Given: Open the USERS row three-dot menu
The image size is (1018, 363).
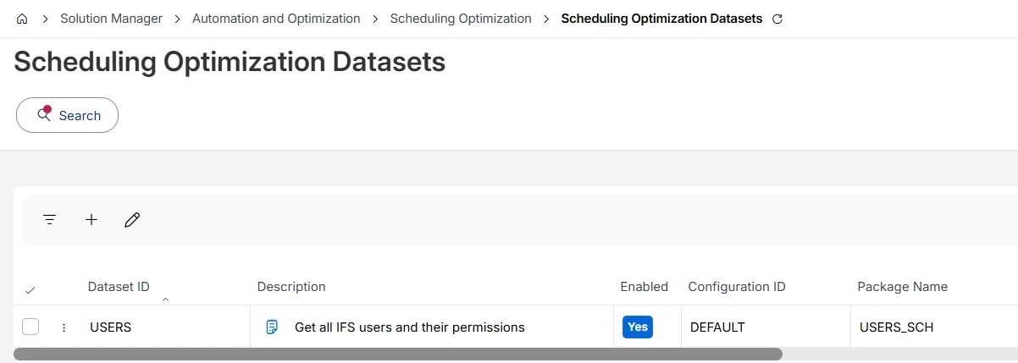Looking at the screenshot, I should 64,327.
